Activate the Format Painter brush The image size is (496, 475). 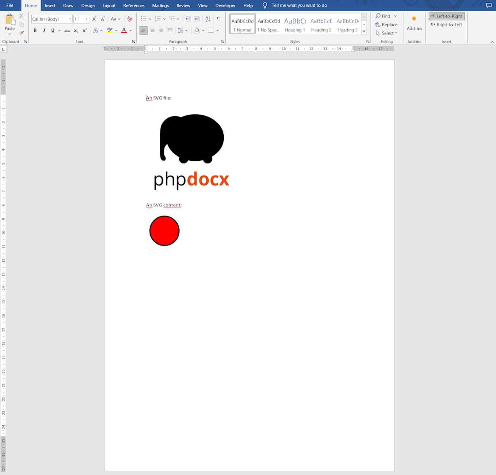pos(21,33)
